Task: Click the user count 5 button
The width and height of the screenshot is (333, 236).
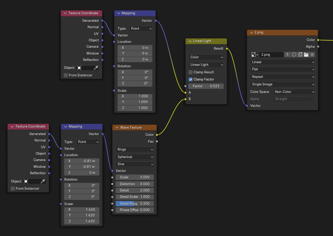Action: click(288, 55)
